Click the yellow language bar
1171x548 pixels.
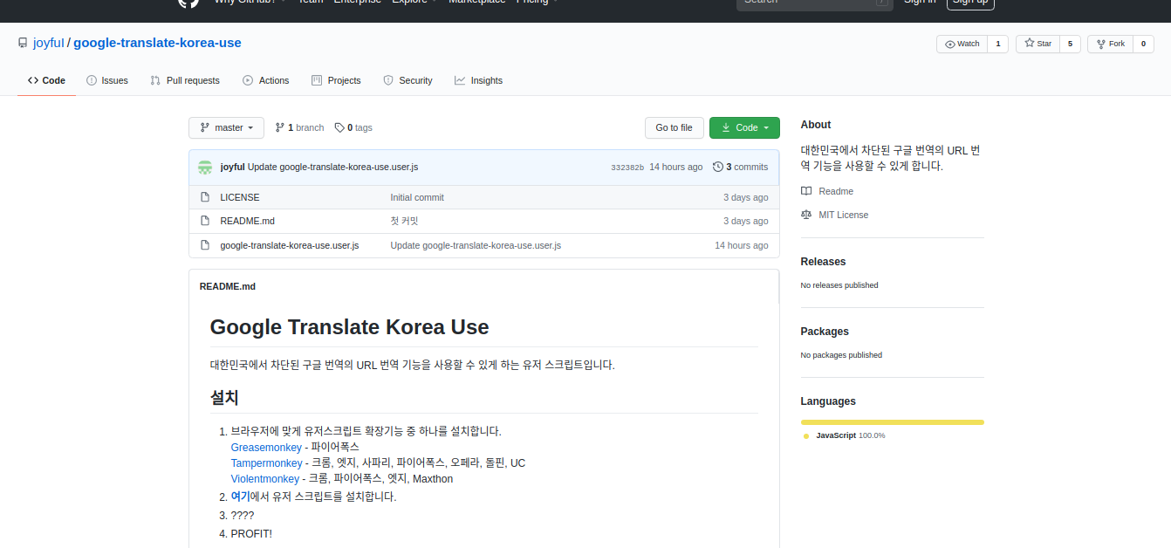pos(892,422)
